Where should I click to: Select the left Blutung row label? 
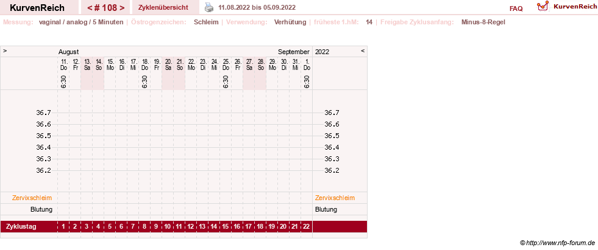(41, 209)
